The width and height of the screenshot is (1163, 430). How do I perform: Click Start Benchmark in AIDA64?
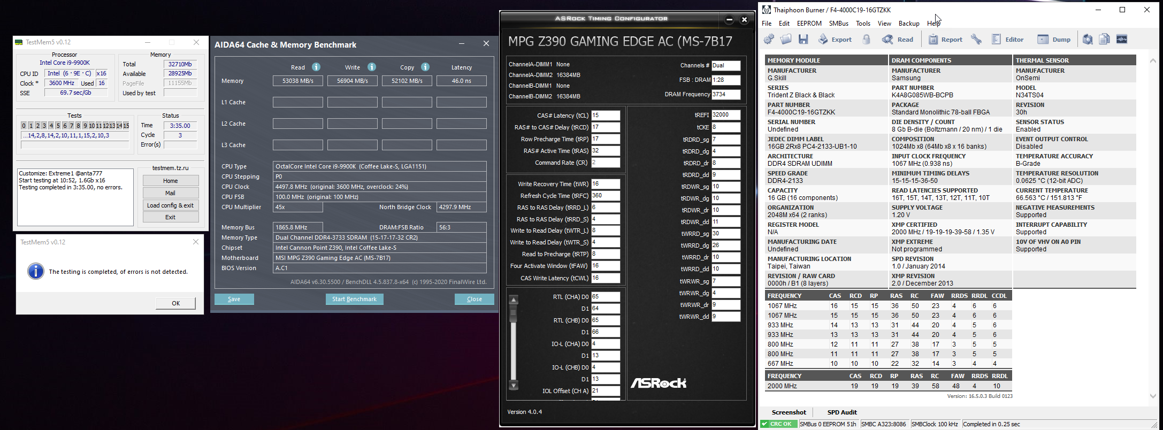354,299
